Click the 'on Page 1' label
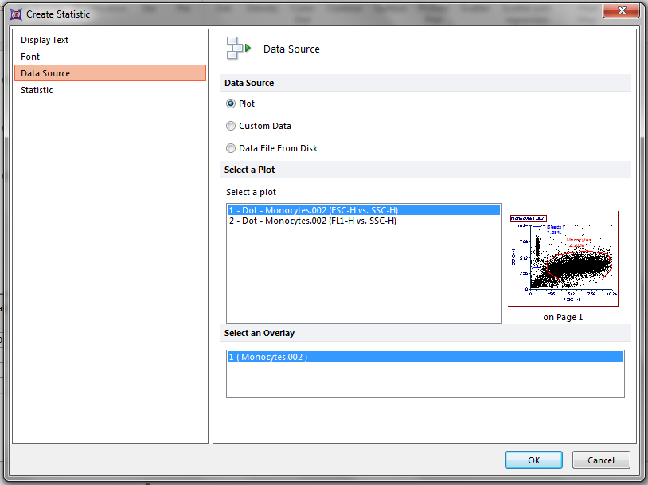The width and height of the screenshot is (648, 485). [563, 317]
